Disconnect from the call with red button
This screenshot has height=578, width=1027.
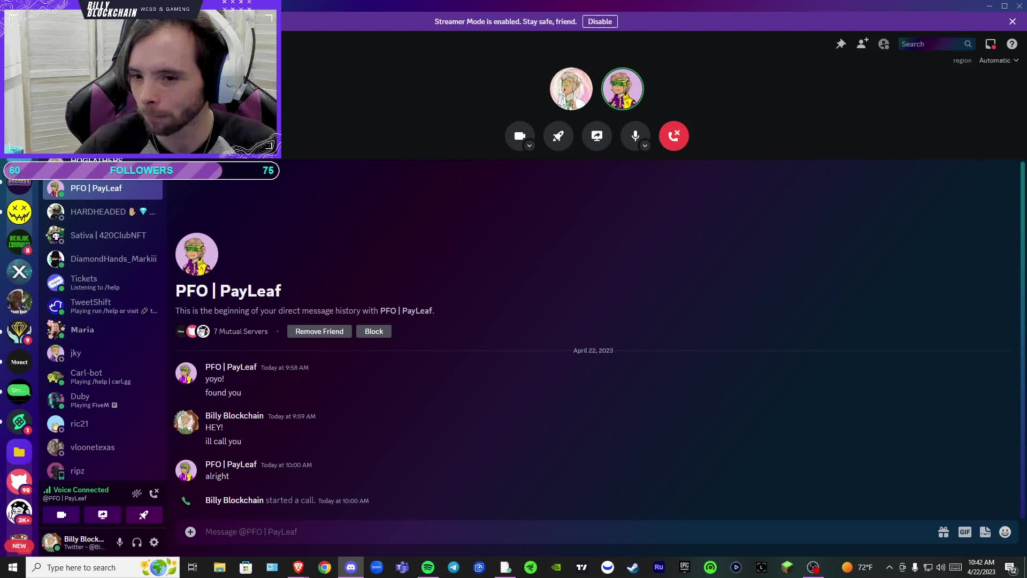[673, 136]
